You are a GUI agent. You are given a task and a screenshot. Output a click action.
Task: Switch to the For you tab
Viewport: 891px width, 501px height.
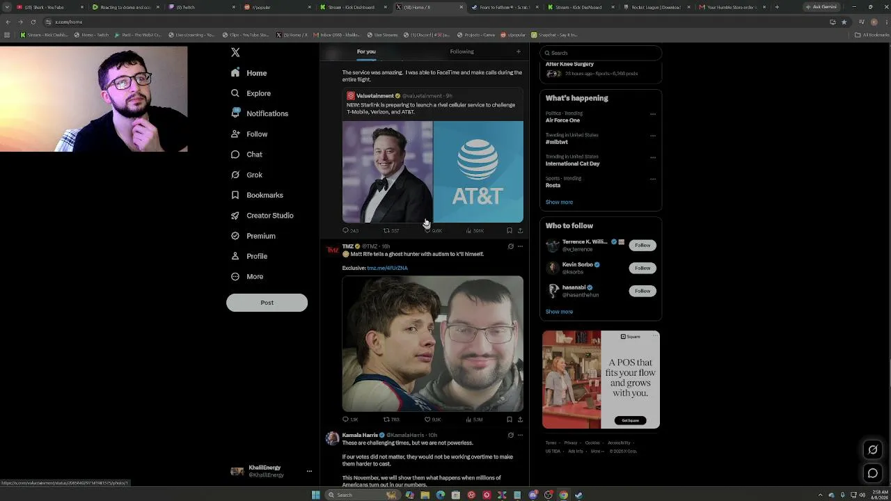point(366,51)
